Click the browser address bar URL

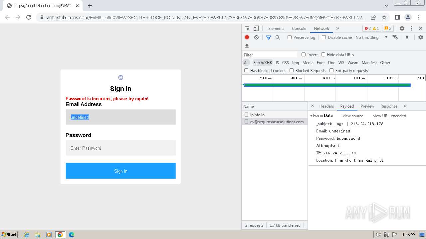206,17
